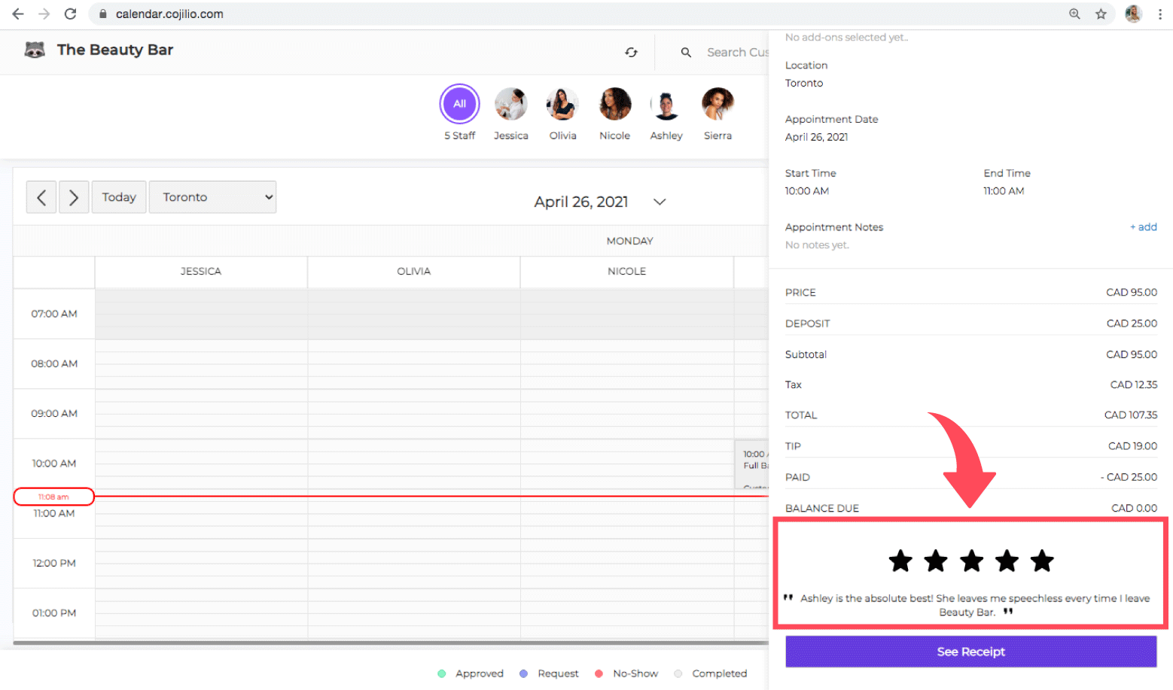Image resolution: width=1173 pixels, height=690 pixels.
Task: Click the Search Customer input field
Action: click(736, 52)
